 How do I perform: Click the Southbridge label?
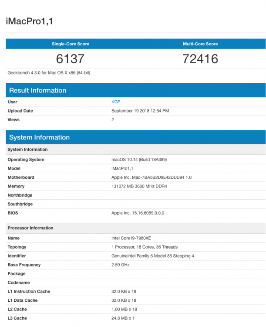pyautogui.click(x=20, y=204)
